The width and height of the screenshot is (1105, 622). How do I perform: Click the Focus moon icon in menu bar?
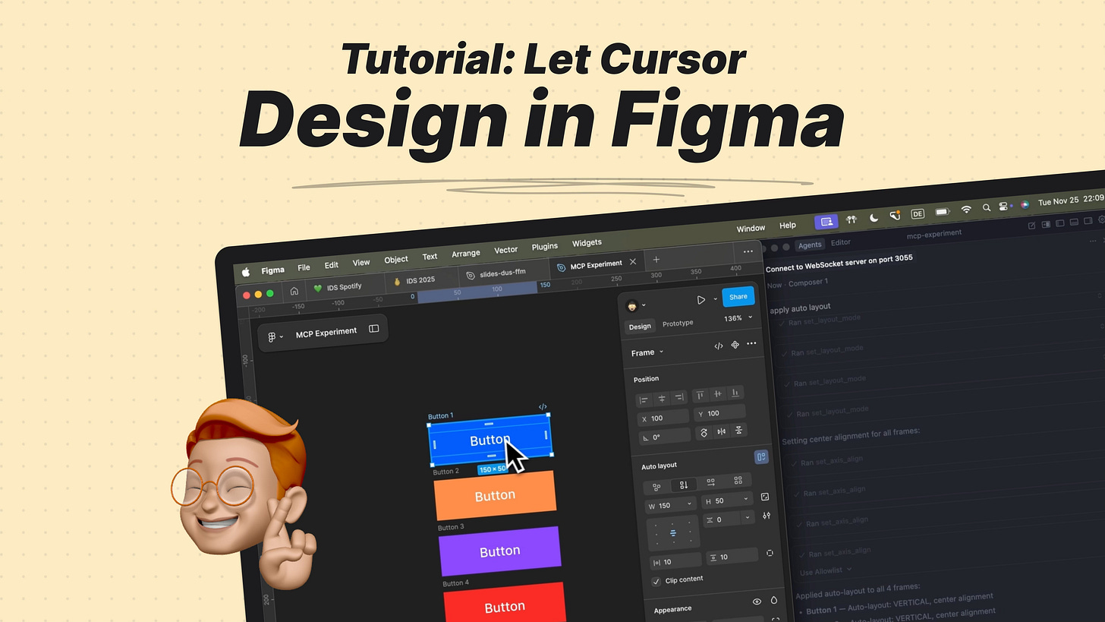coord(874,217)
